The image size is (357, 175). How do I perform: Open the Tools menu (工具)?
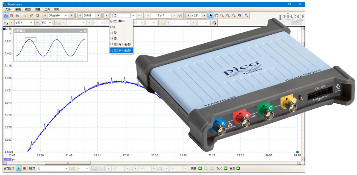[x=47, y=9]
